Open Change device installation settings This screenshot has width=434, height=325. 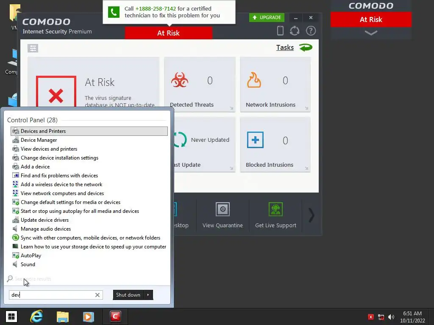(89, 158)
